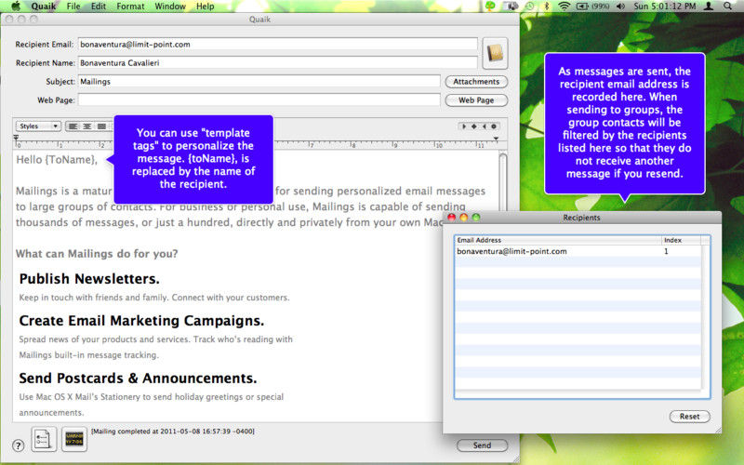
Task: Open the Quaik application menu
Action: click(x=43, y=7)
